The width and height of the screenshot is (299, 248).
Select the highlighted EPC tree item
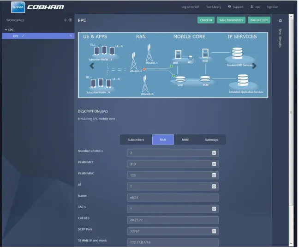coord(38,36)
